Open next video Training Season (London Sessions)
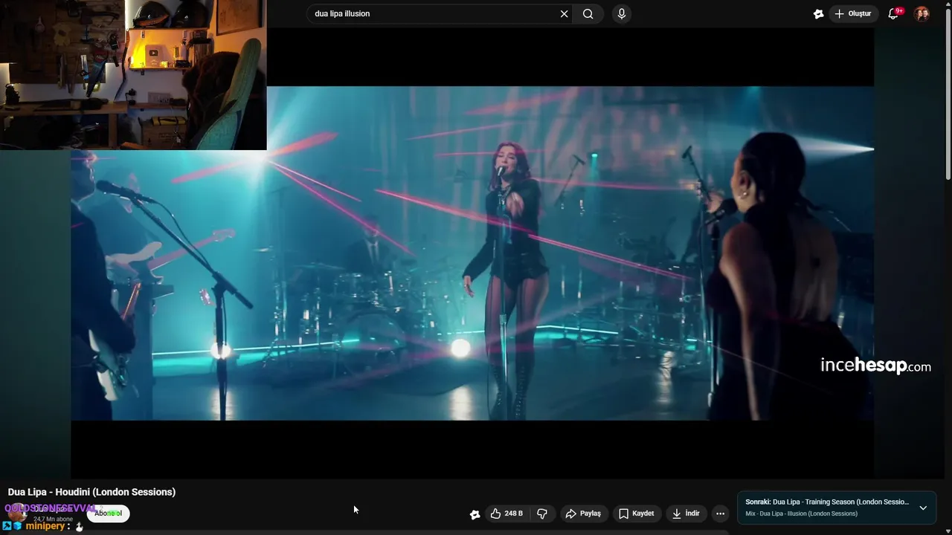This screenshot has height=535, width=952. coord(827,502)
